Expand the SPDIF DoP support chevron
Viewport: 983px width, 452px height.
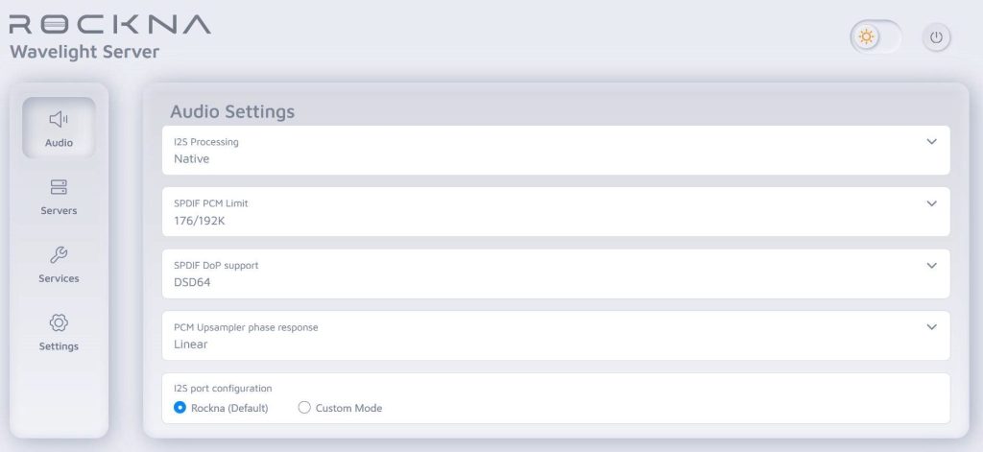pos(931,265)
